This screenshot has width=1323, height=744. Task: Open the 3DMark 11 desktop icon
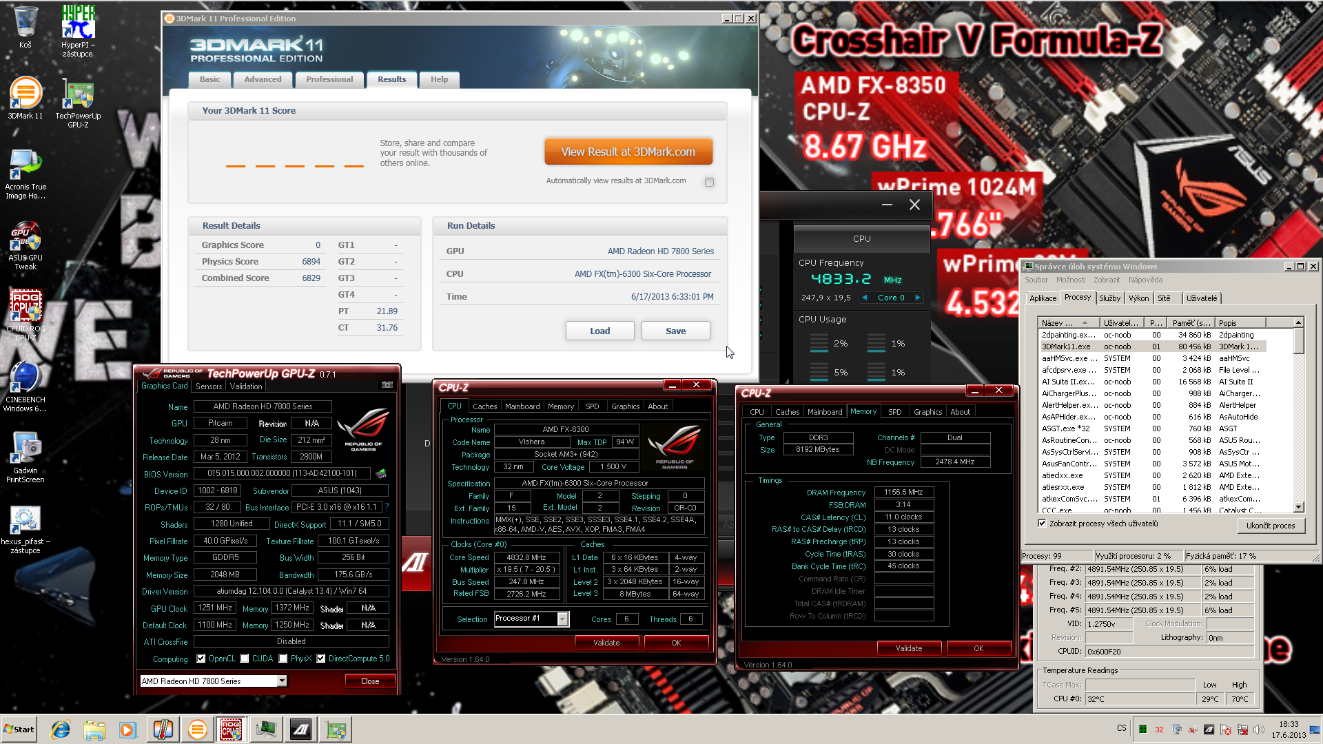(x=25, y=98)
